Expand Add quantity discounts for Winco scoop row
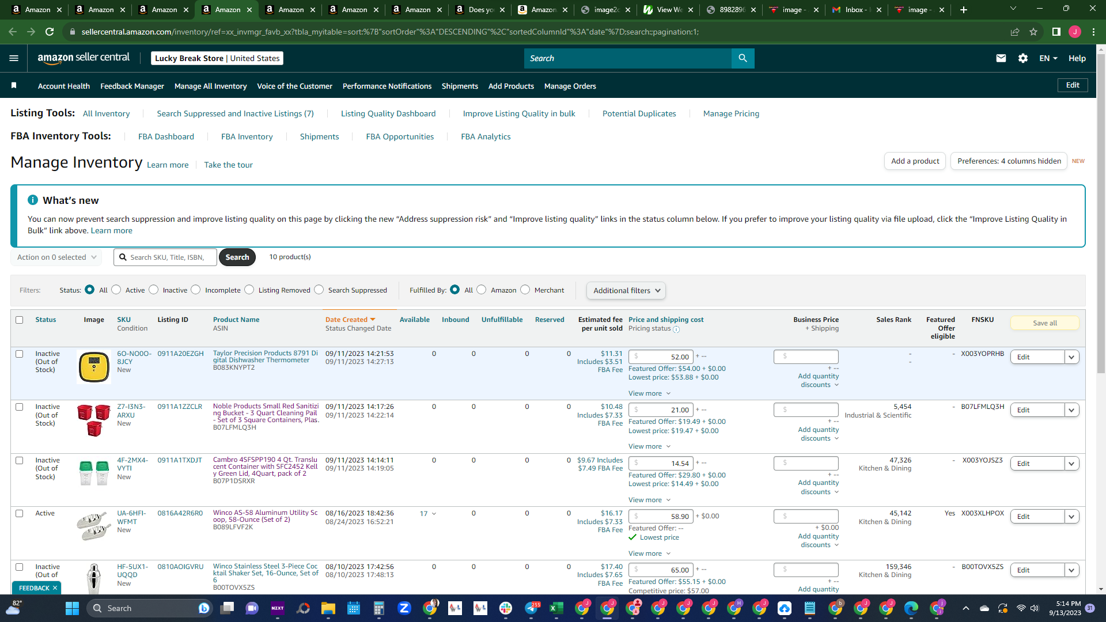Screen dimensions: 1106x622 point(819,541)
